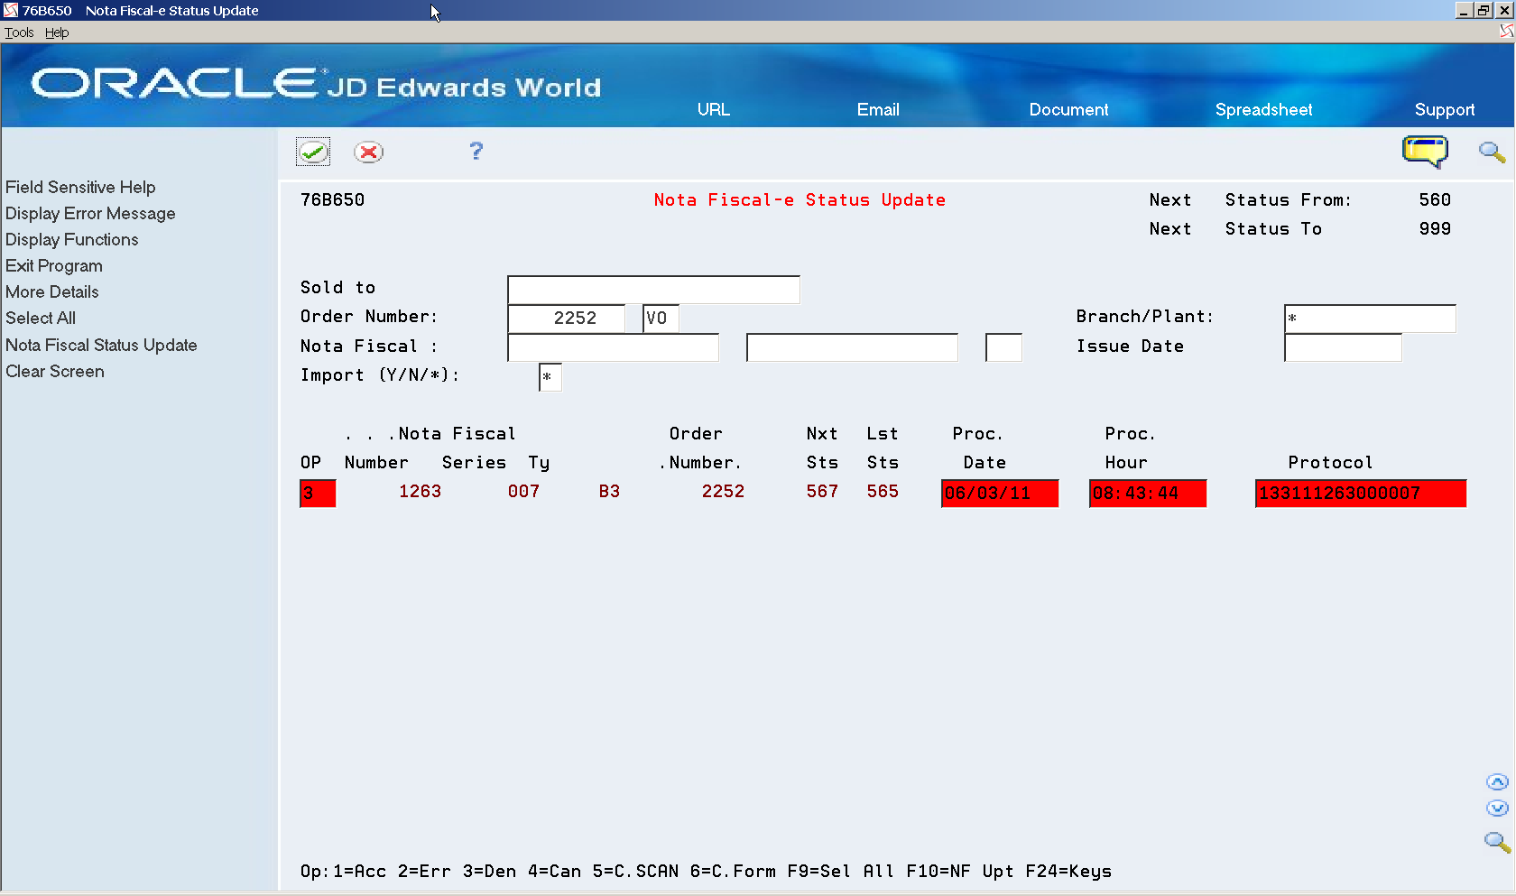Screen dimensions: 1516x896
Task: Select the Spreadsheet tab in banner
Action: click(1263, 109)
